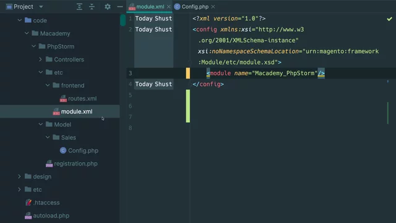Click the Config.php class icon in tree
This screenshot has width=396, height=223.
point(63,151)
